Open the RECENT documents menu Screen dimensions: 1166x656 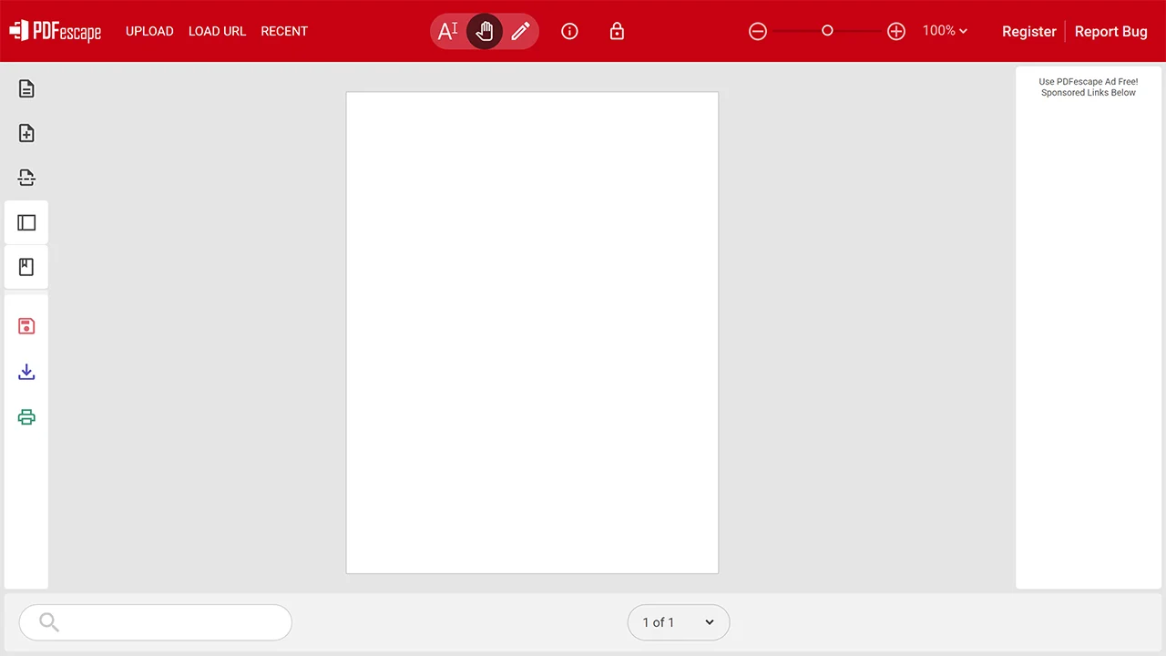[284, 31]
